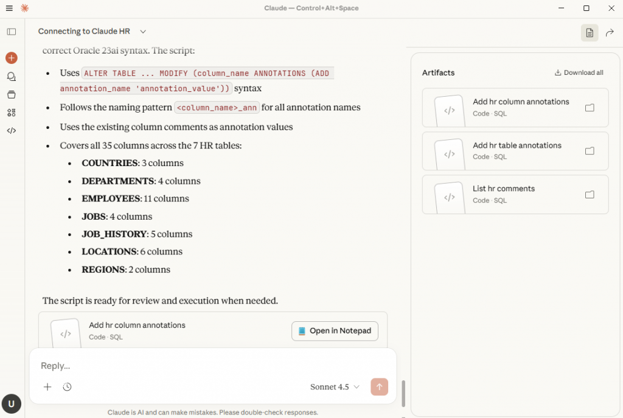This screenshot has width=623, height=418.
Task: Click the ALTER TABLE code snippet
Action: click(197, 81)
